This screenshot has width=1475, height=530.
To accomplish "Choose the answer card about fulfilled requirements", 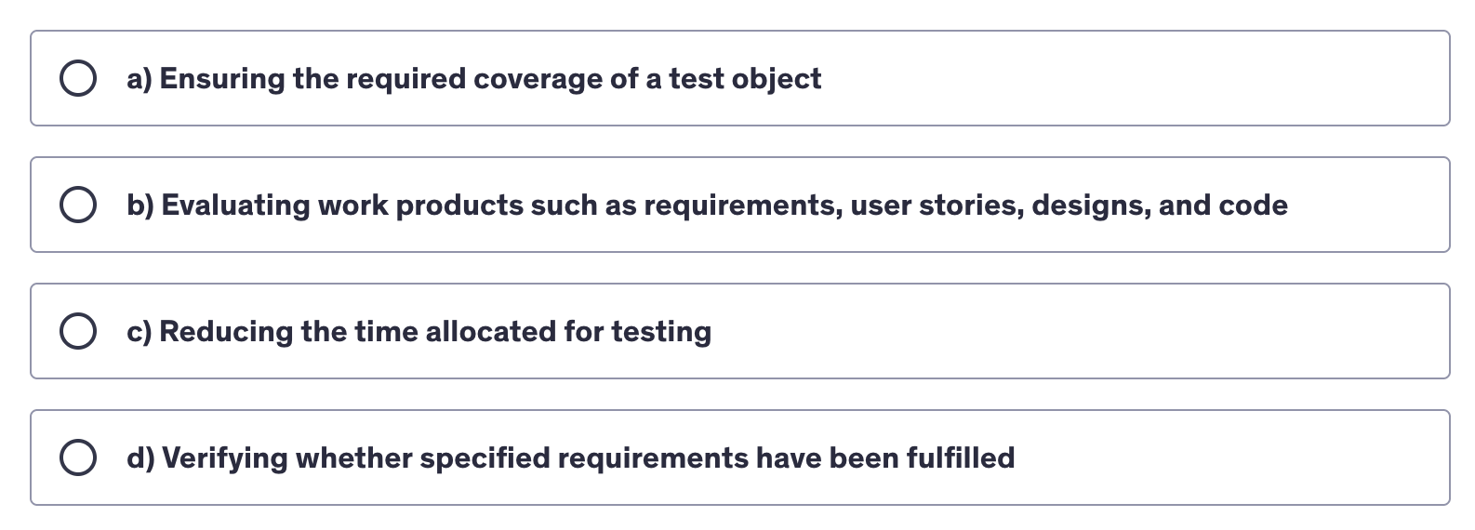I will tap(1209, 458).
